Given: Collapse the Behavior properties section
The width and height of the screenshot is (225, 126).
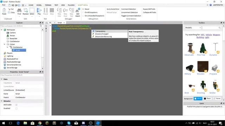Looking at the screenshot, I should pyautogui.click(x=1, y=101).
